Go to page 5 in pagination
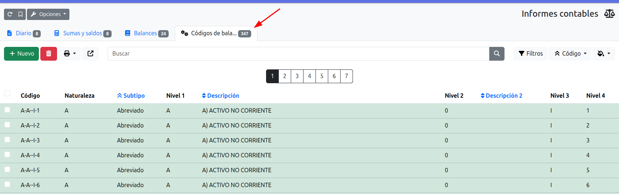The height and width of the screenshot is (194, 619). coord(322,76)
